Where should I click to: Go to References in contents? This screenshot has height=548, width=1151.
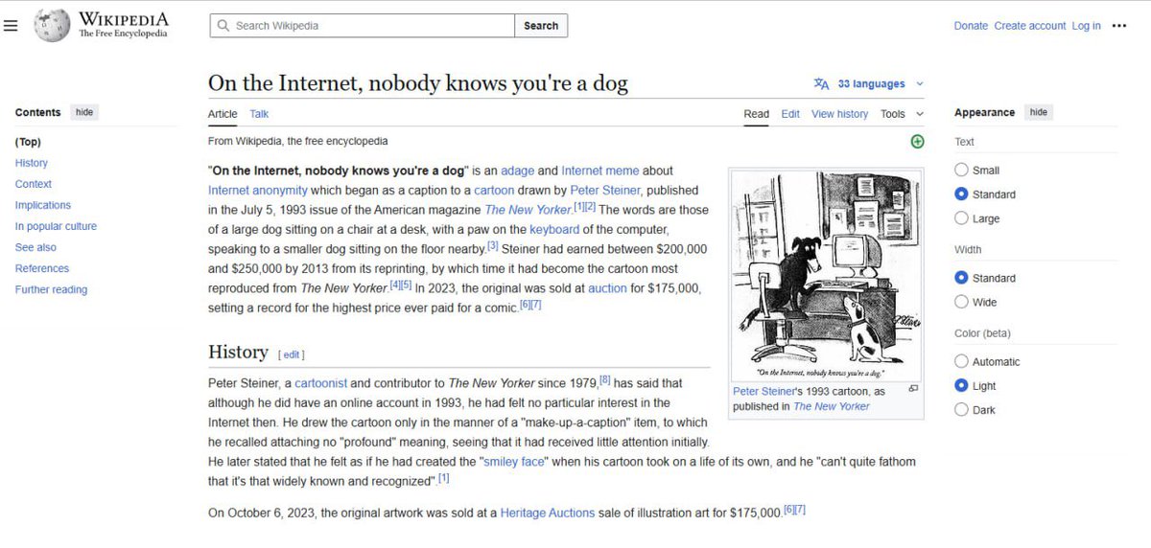pyautogui.click(x=42, y=268)
